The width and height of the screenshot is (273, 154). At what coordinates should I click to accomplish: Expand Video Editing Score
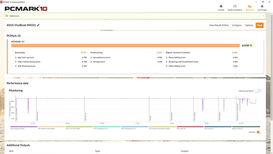[x=167, y=66]
